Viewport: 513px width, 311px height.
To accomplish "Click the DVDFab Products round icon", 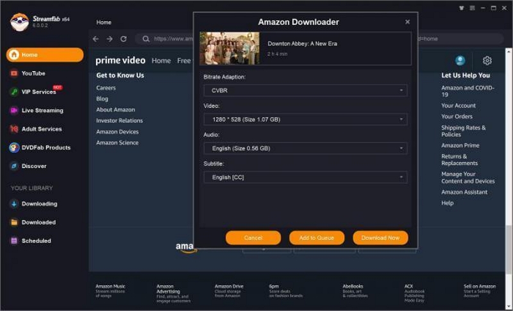I will point(13,147).
